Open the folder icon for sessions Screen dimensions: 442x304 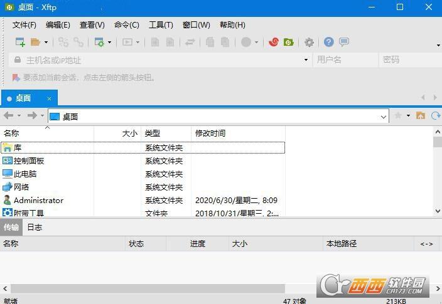pos(35,42)
